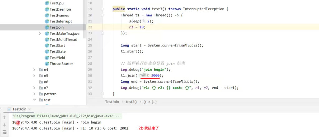319x137 pixels.
Task: Click the TestDaemon class icon
Action: [x=47, y=9]
